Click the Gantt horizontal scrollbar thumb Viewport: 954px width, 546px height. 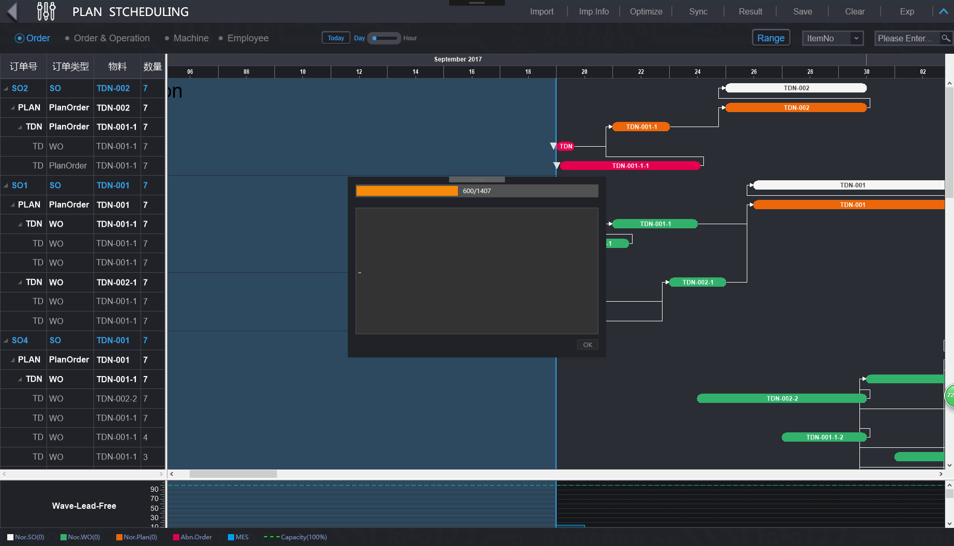click(233, 474)
